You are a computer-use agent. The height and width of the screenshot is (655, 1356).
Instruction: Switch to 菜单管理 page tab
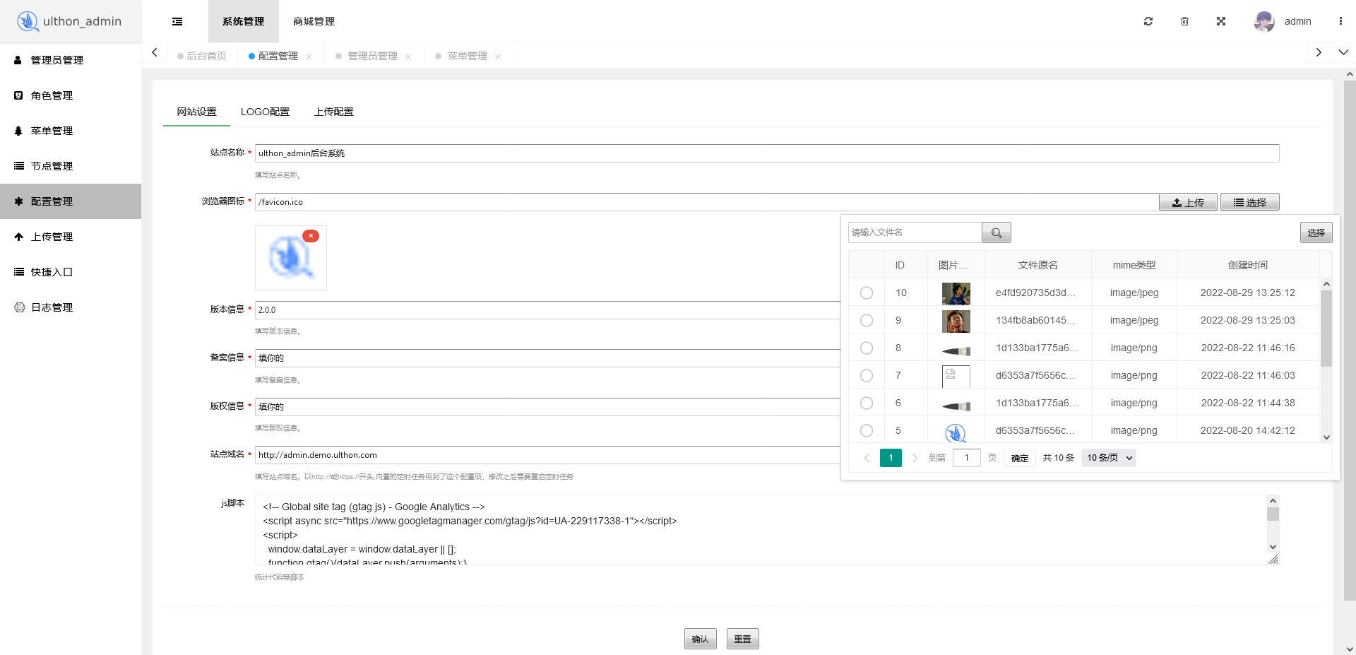point(467,56)
